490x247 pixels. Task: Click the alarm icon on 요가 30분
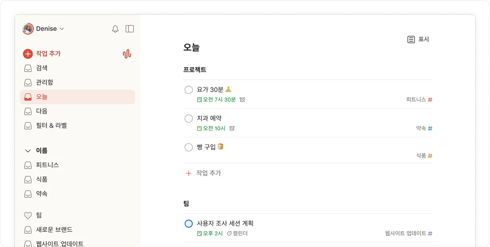click(x=242, y=100)
